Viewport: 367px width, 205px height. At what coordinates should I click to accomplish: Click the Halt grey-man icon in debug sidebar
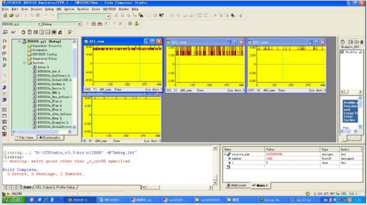coord(5,94)
